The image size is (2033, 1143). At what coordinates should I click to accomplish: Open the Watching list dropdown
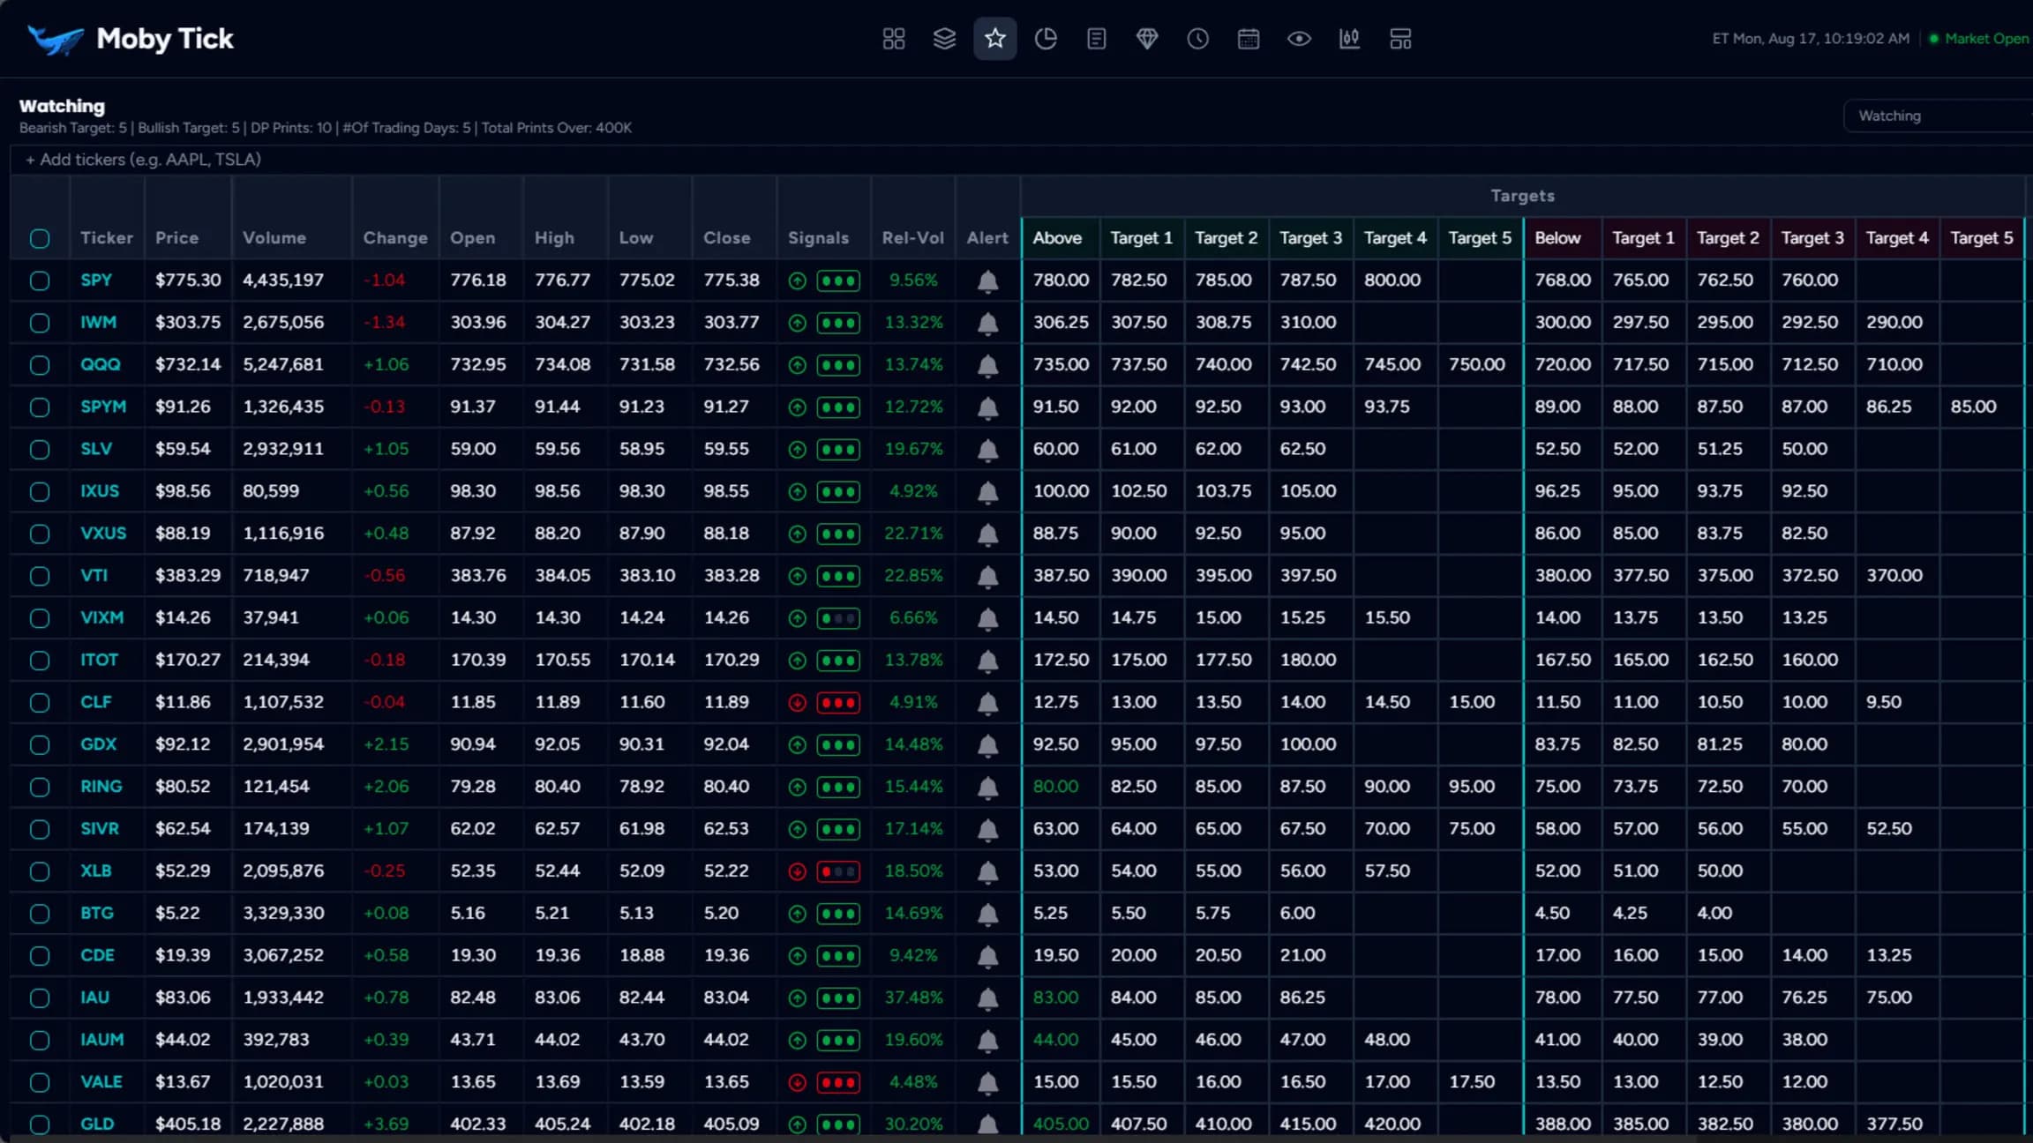point(1938,116)
